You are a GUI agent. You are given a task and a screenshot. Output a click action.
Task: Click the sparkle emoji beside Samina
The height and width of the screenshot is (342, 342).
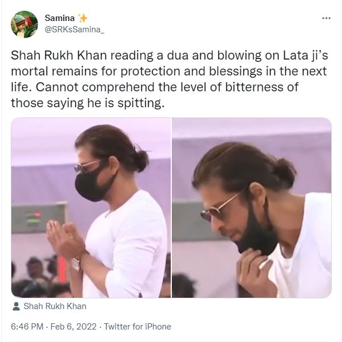[82, 18]
